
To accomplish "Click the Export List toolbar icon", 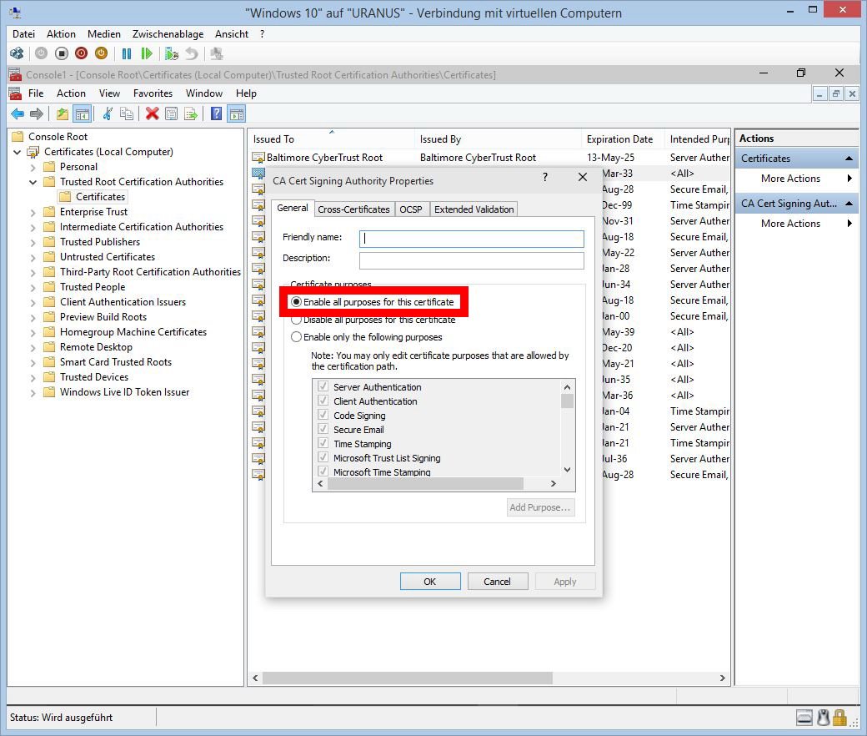I will [x=191, y=114].
